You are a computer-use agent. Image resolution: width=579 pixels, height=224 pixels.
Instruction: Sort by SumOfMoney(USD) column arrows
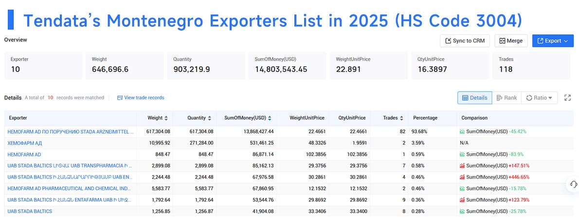point(270,118)
